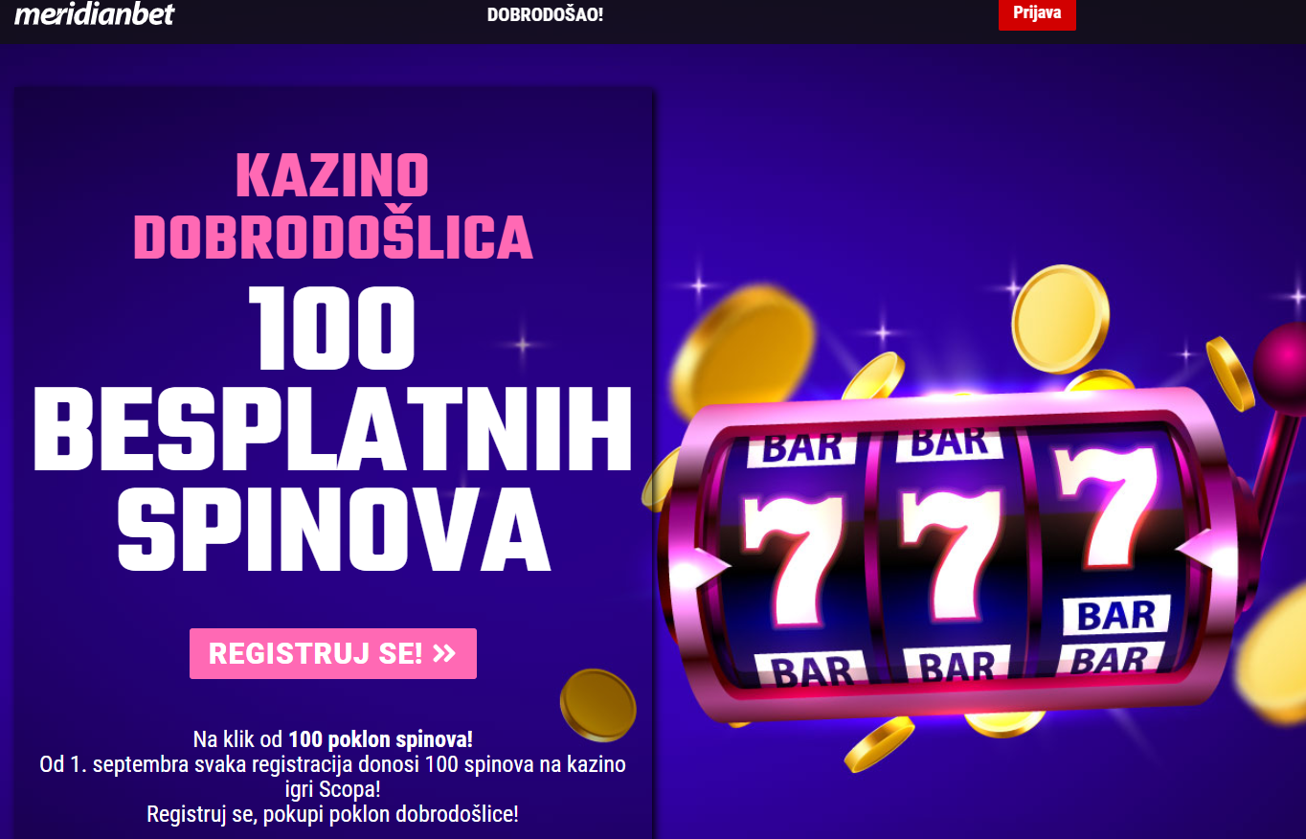
Task: Click the 100 BESPLATNIH SPINOVA headline
Action: point(333,428)
